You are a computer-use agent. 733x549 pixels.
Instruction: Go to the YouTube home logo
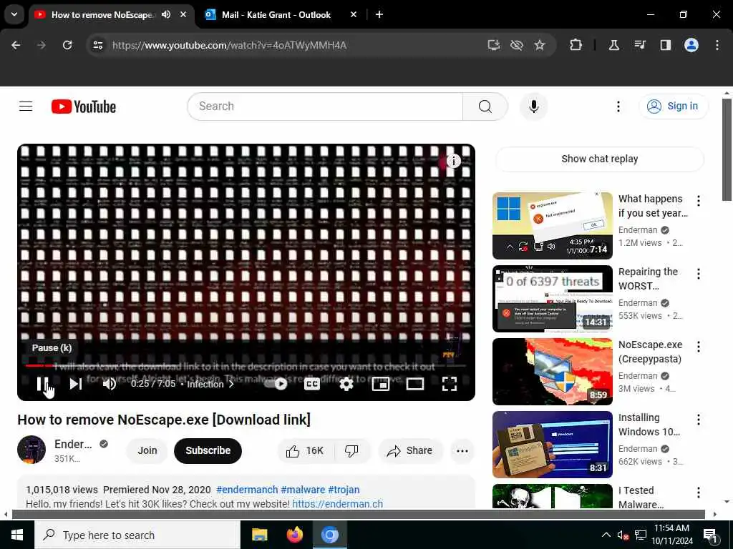tap(84, 107)
